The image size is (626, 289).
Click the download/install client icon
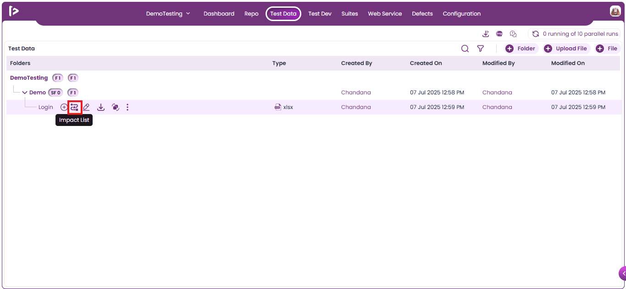[x=486, y=34]
